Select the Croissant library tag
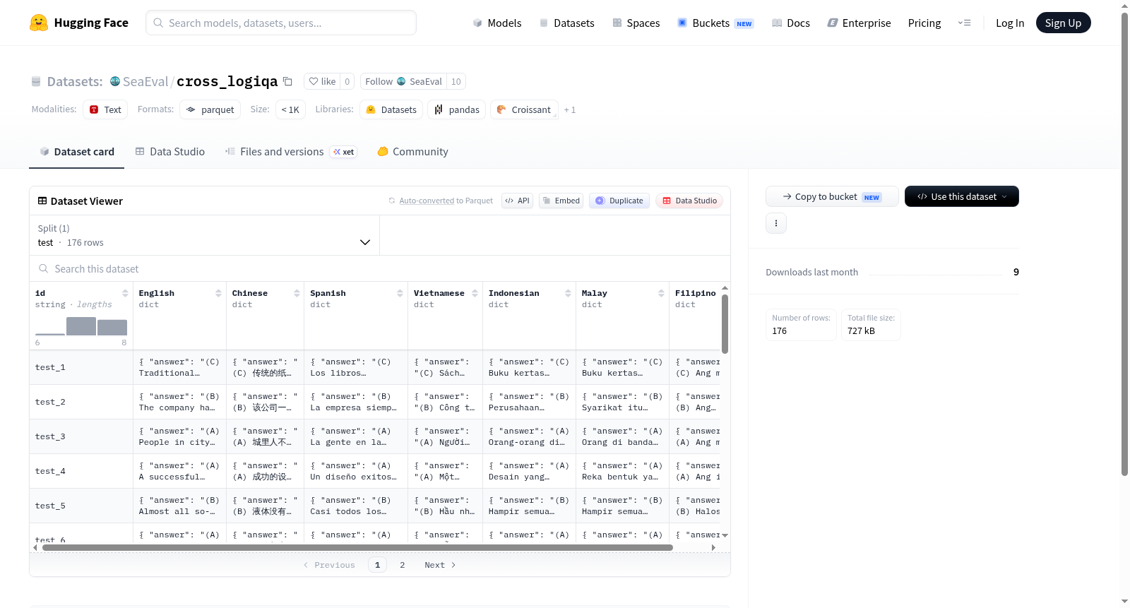Viewport: 1130px width, 608px height. (x=524, y=109)
